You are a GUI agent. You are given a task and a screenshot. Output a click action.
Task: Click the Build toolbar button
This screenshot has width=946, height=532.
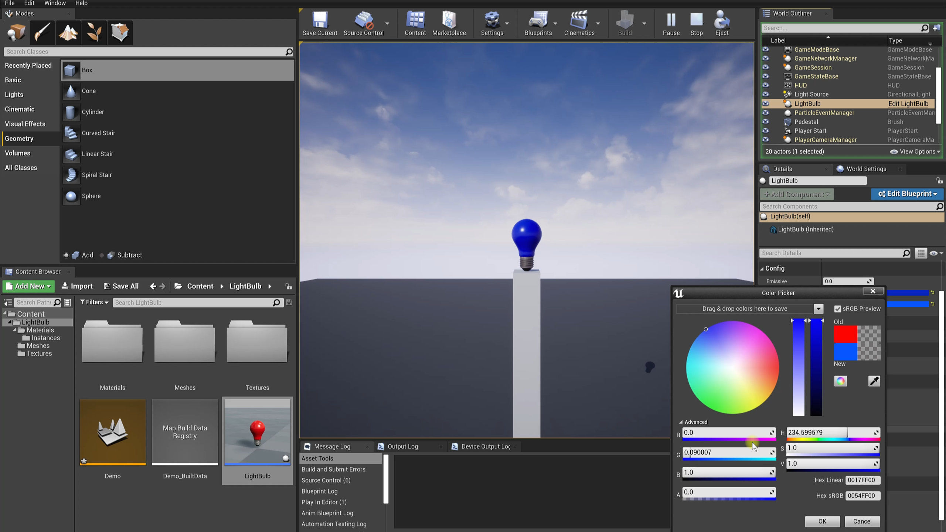pos(625,24)
